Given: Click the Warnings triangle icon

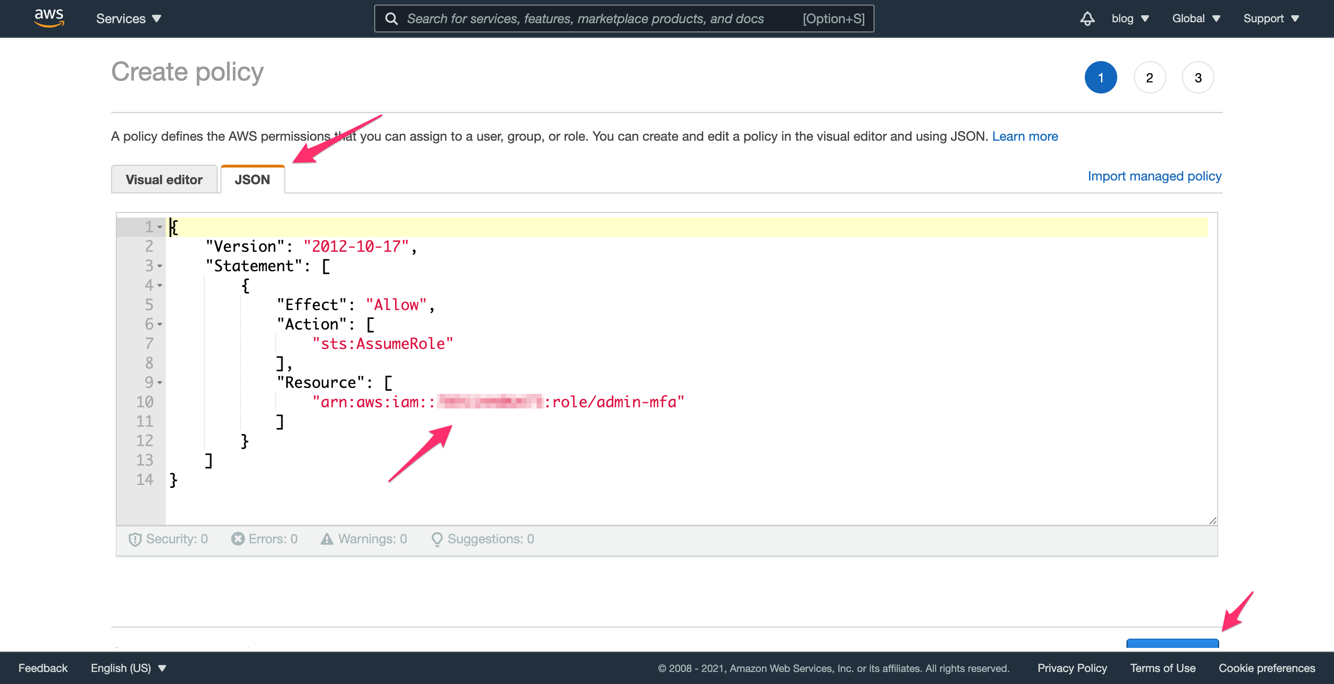Looking at the screenshot, I should (x=327, y=539).
